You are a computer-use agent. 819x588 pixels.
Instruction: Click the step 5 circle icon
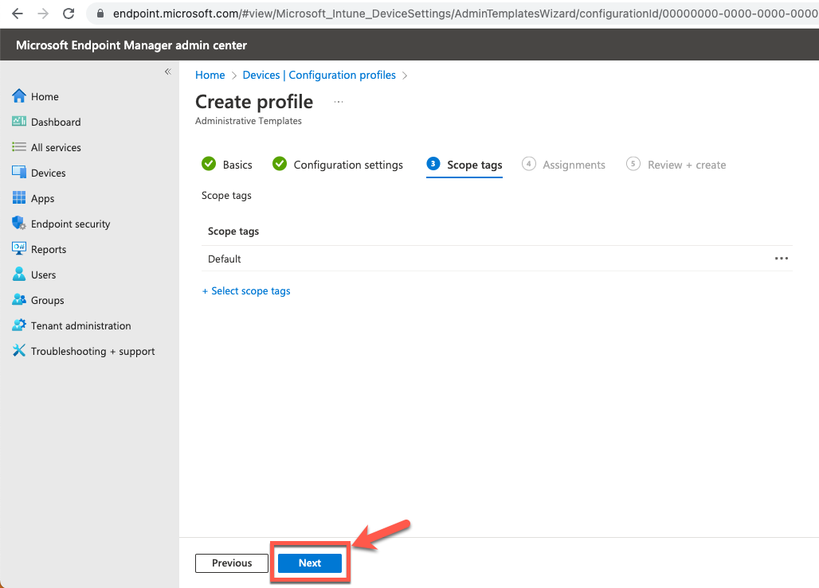coord(633,164)
